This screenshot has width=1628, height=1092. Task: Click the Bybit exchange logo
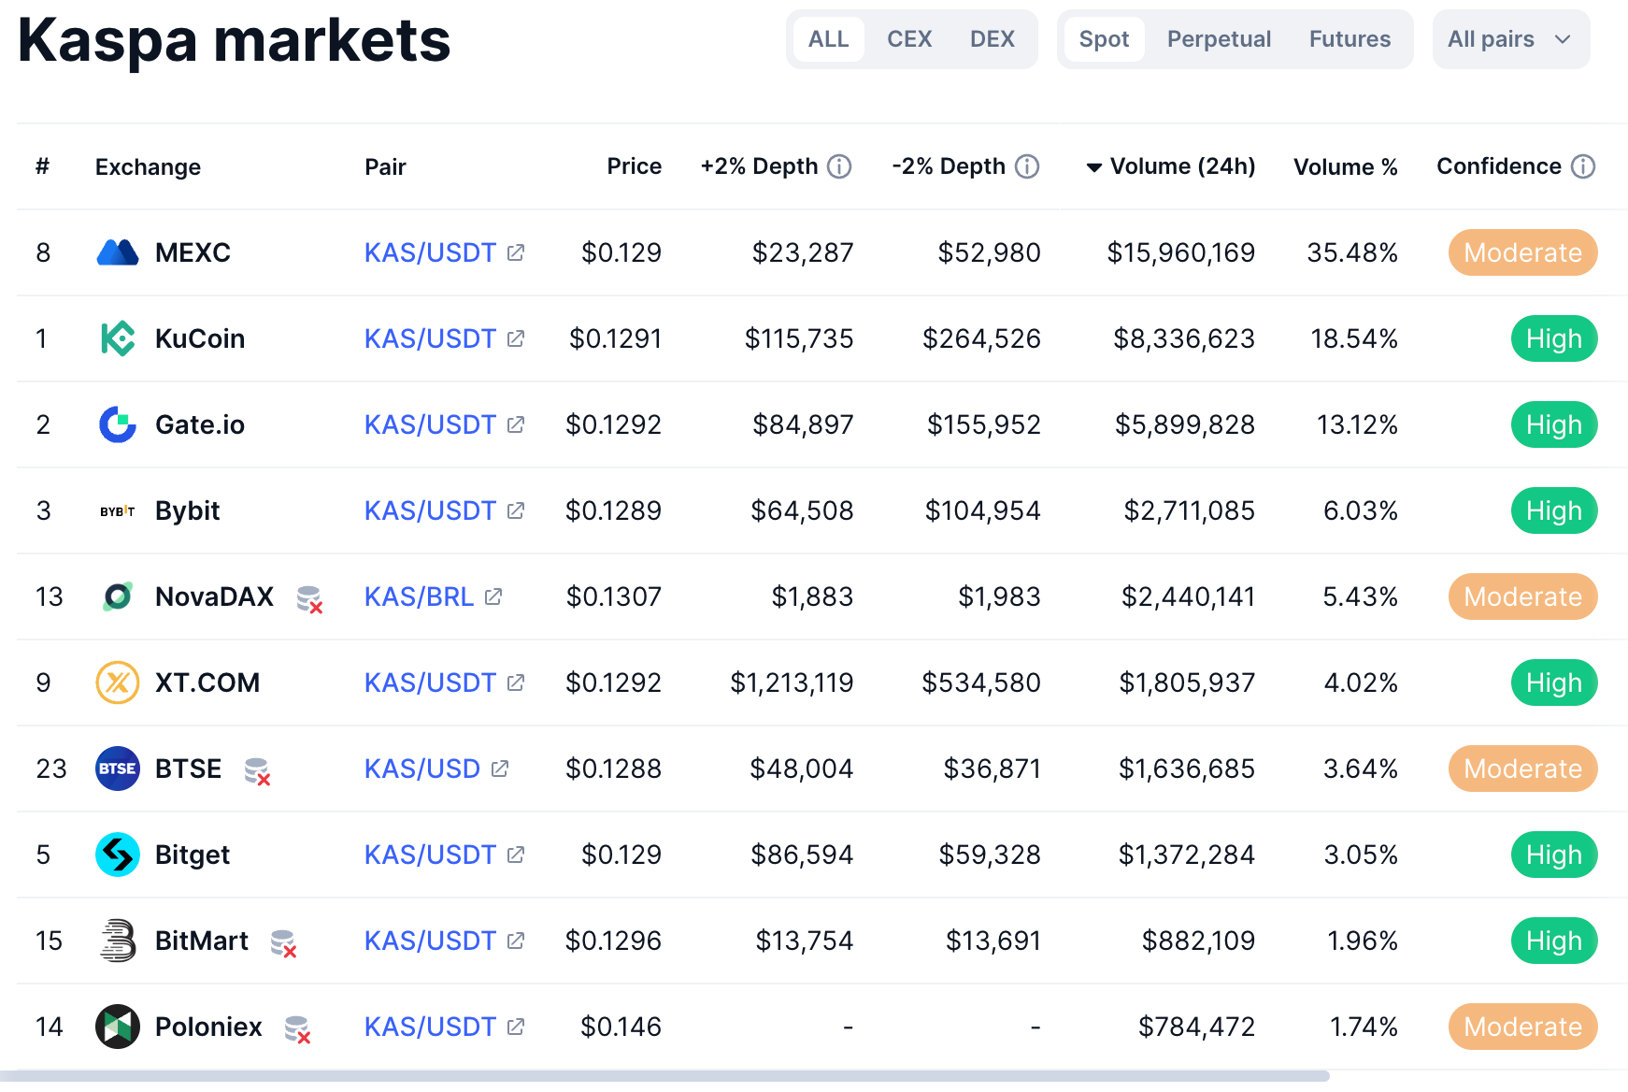point(118,511)
